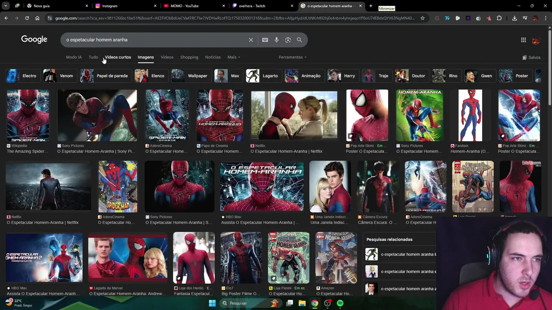Open File Explorer from the taskbar
The image size is (552, 310).
302,303
